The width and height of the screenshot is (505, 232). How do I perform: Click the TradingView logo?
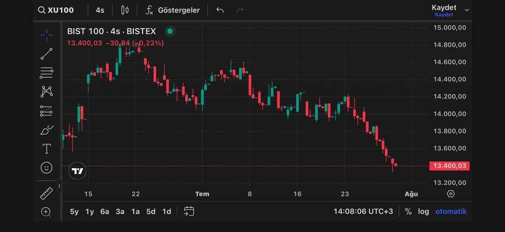point(77,171)
